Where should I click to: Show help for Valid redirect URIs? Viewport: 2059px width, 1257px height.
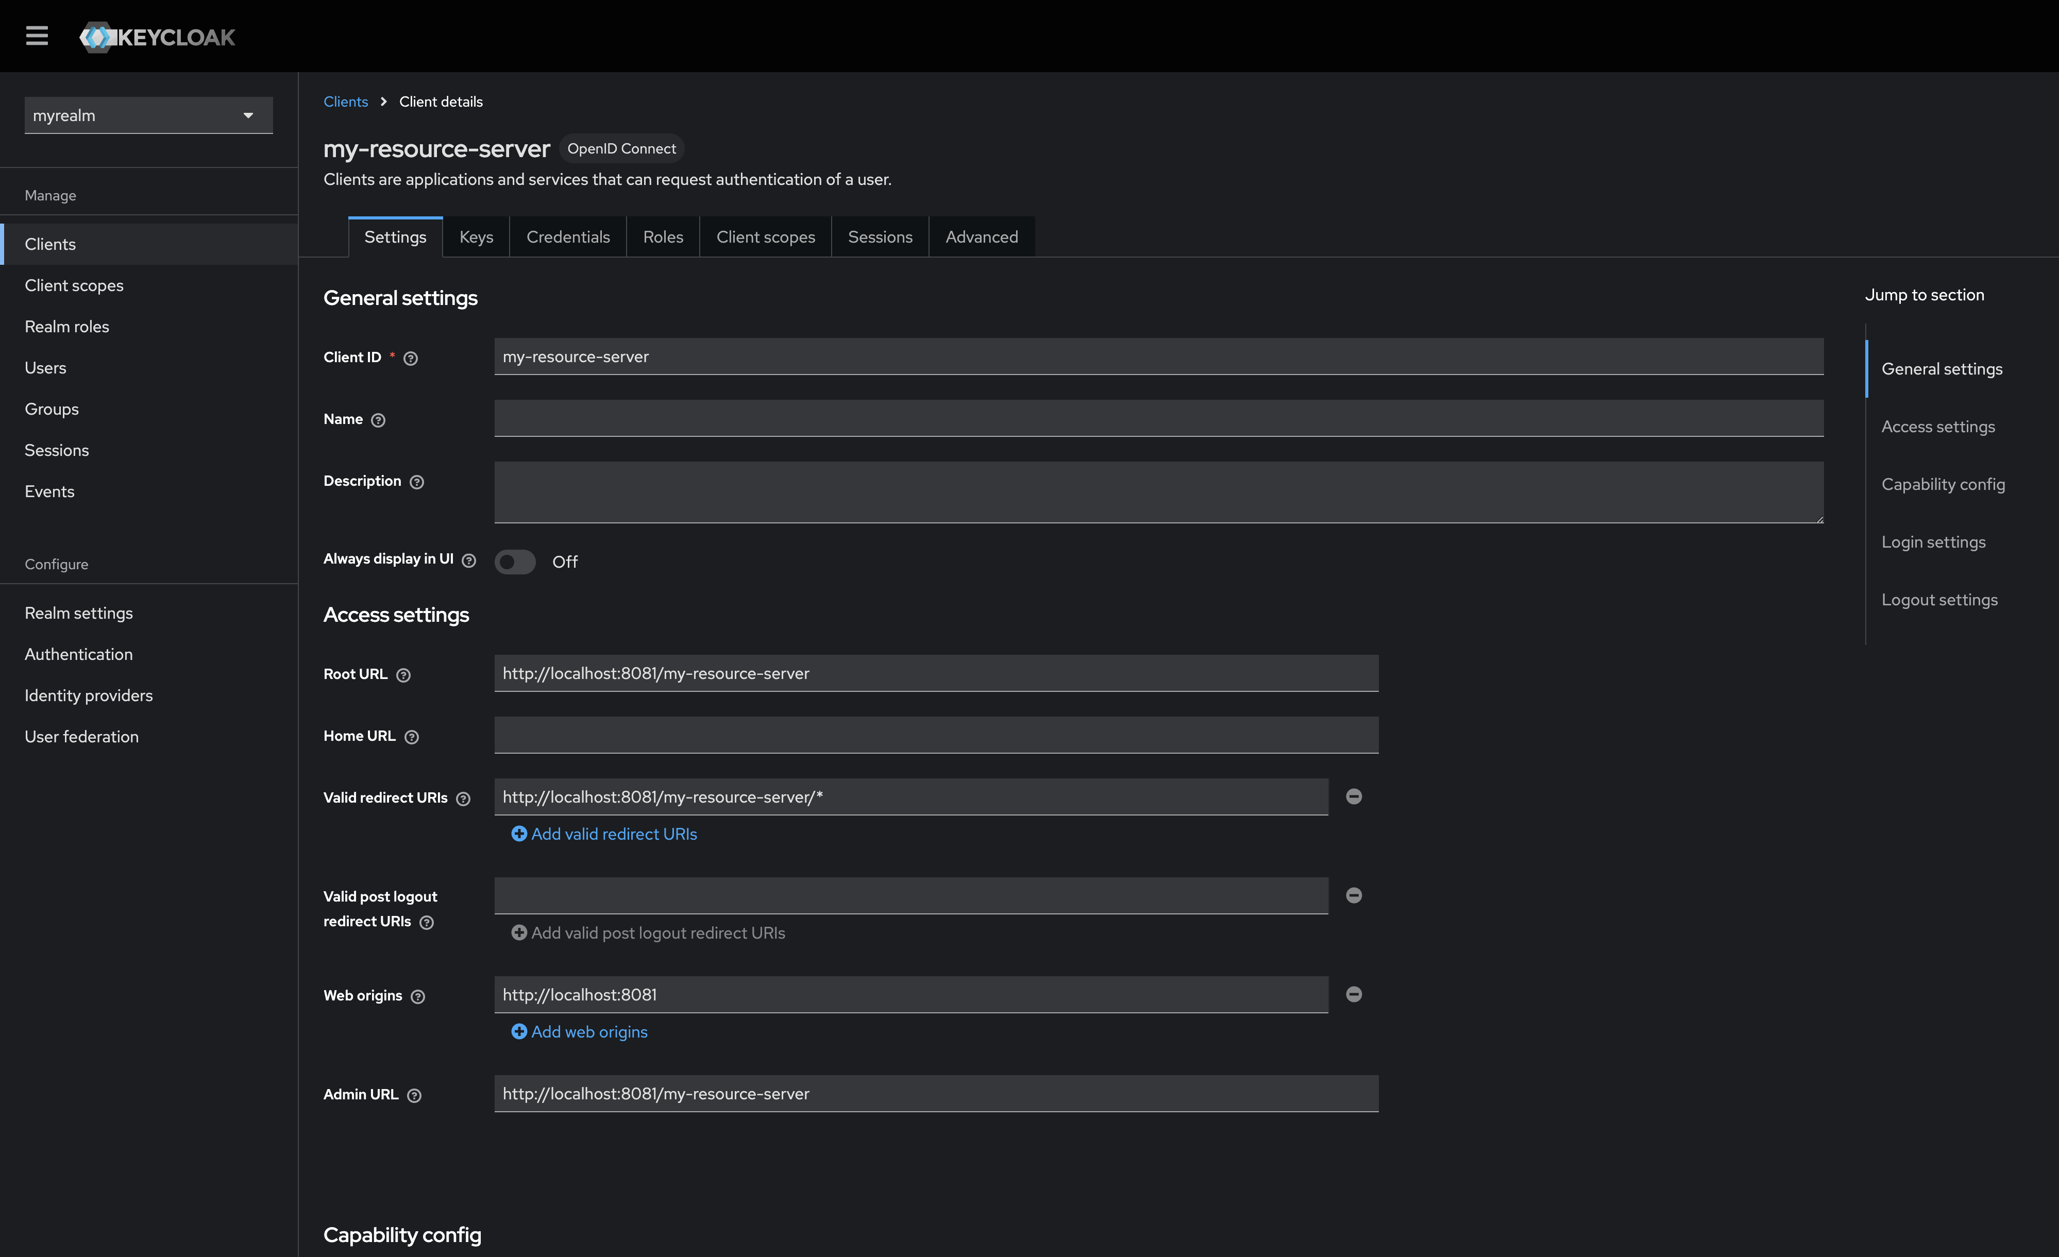pos(463,799)
